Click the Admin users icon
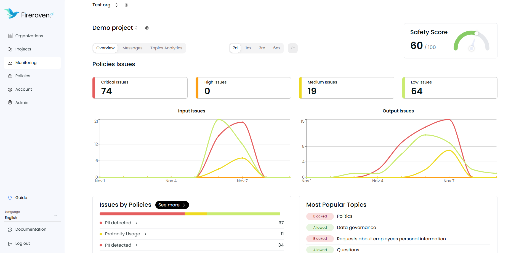 [x=10, y=102]
